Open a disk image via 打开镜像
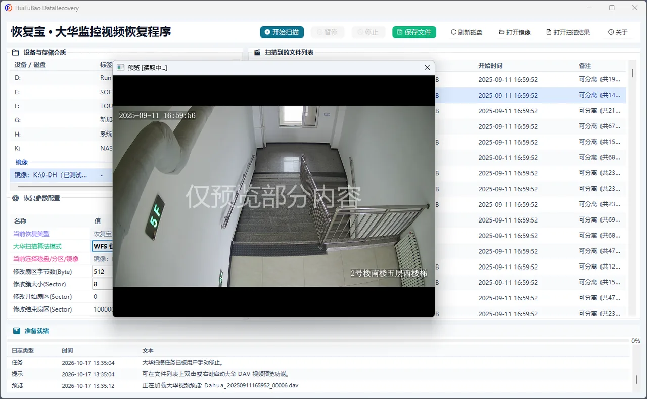Image resolution: width=647 pixels, height=399 pixels. [x=515, y=32]
